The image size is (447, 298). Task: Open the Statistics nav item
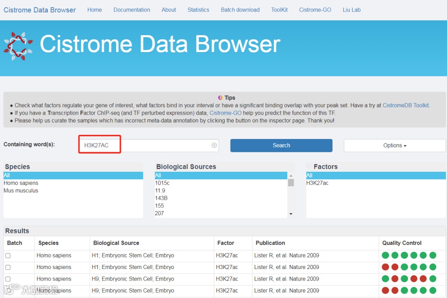pyautogui.click(x=198, y=10)
